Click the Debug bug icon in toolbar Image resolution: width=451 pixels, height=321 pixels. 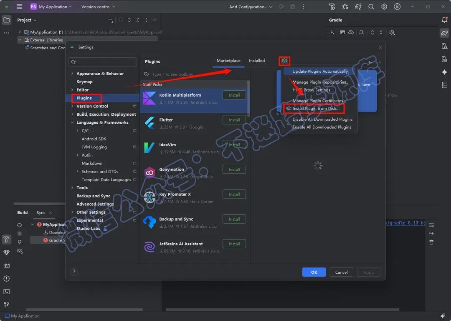[x=292, y=7]
